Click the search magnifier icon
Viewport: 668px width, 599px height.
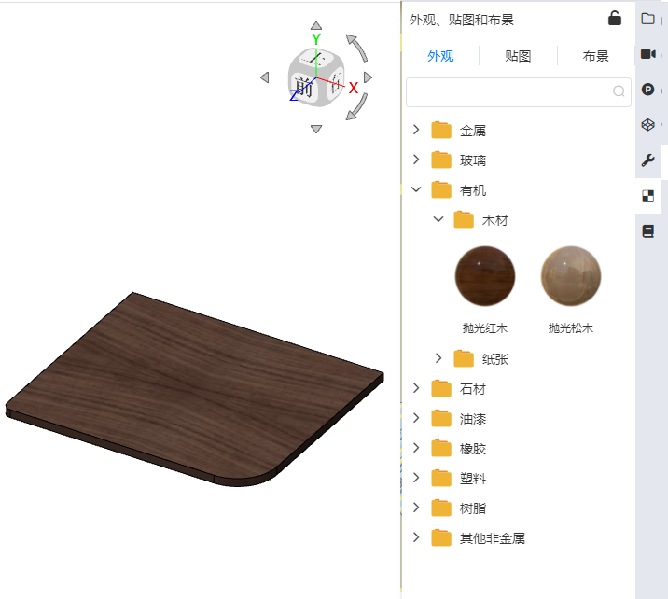619,91
